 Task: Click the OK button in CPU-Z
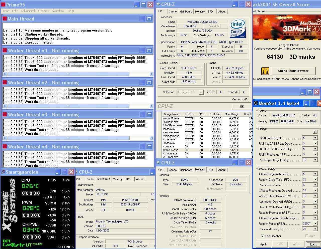242,106
